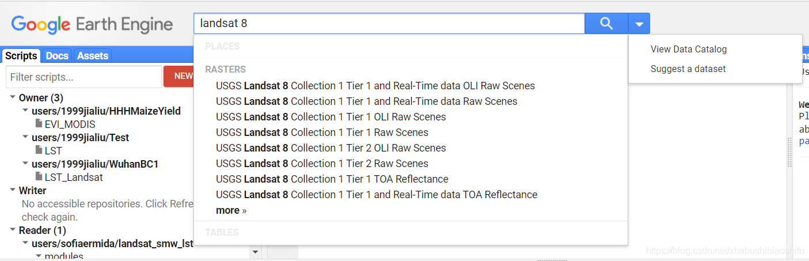
Task: Switch to the Assets tab
Action: click(x=93, y=56)
